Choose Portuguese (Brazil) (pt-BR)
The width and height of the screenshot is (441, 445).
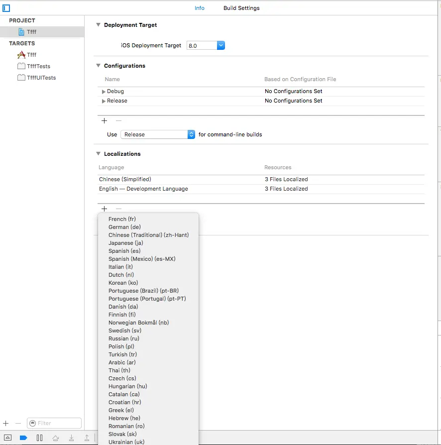click(148, 291)
